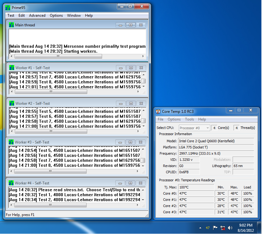Open the Select CPU Processor #0 dropdown
262x234 pixels.
coord(194,128)
